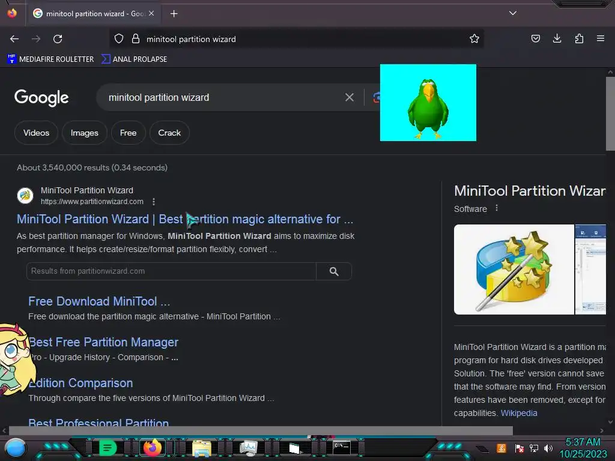Open the network tray icon
Screen dimensions: 615x461
534,448
